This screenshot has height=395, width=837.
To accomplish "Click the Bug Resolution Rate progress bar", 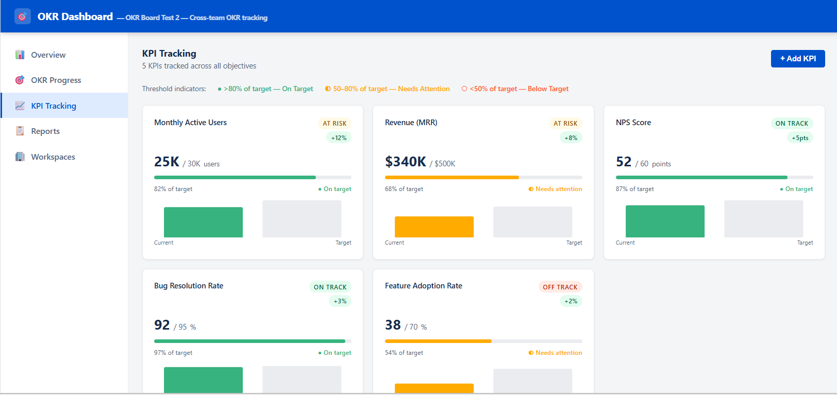I will [253, 341].
